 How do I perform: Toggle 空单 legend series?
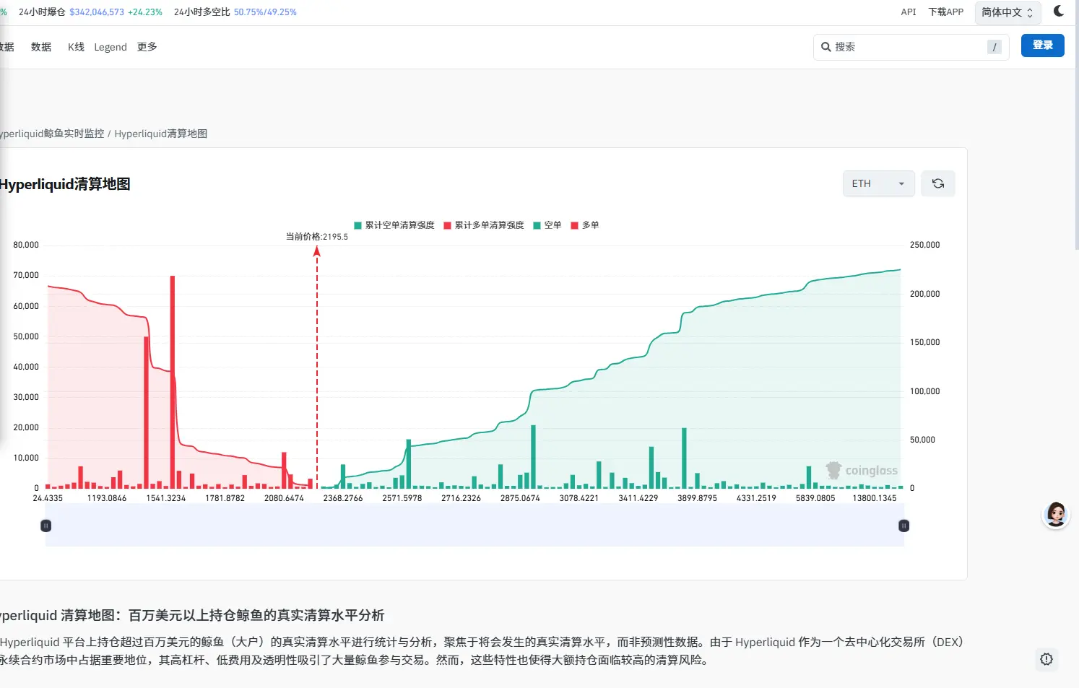point(547,225)
